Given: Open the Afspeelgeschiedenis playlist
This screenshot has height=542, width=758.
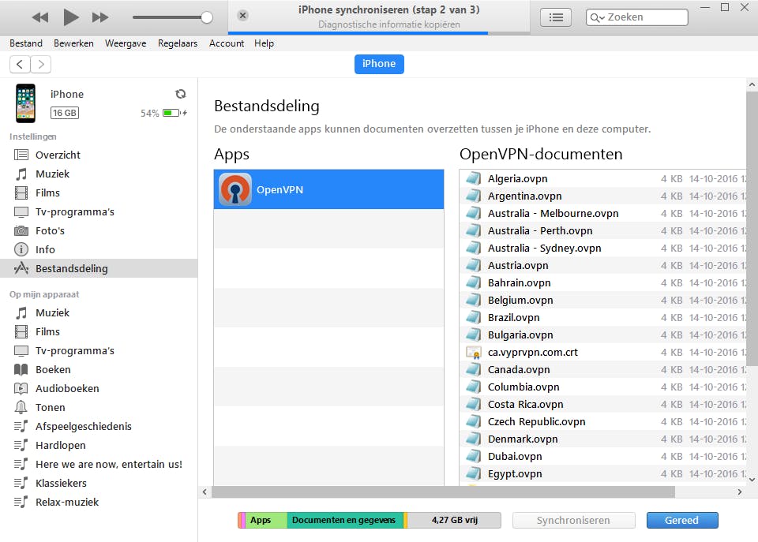Looking at the screenshot, I should click(99, 426).
